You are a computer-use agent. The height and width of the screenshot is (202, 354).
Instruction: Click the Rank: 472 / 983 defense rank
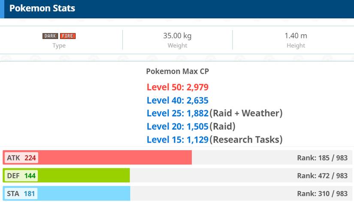(322, 175)
